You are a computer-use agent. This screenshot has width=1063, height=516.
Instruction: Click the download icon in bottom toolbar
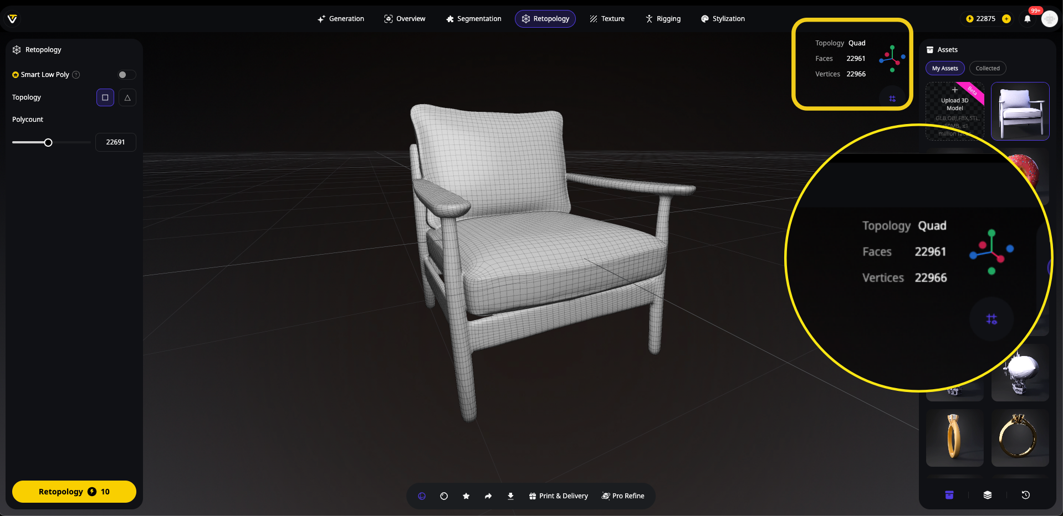tap(510, 496)
